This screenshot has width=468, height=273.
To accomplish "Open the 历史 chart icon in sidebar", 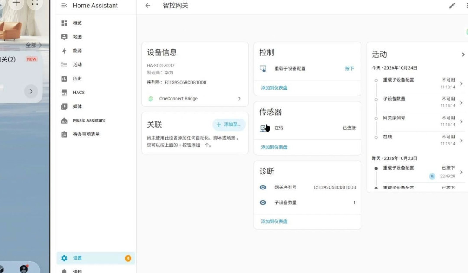I will [x=64, y=79].
